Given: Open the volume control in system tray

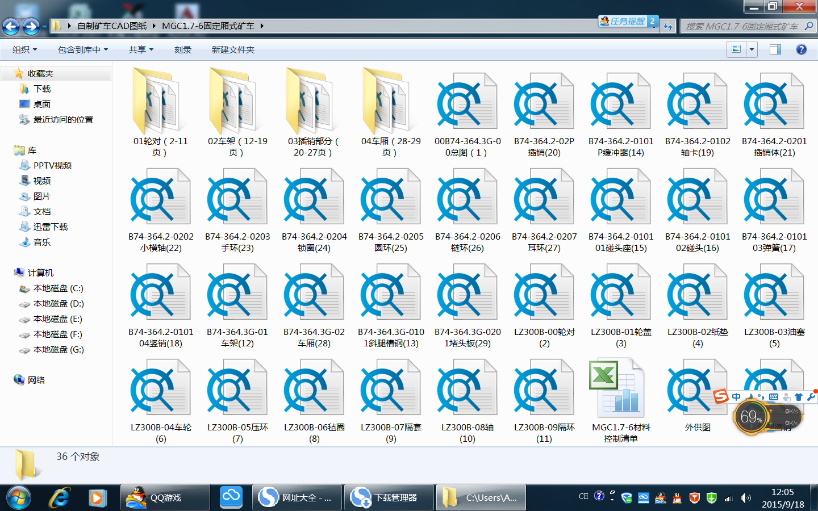Looking at the screenshot, I should coord(746,498).
